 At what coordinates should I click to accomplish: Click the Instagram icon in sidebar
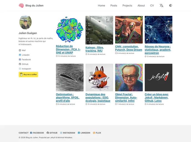(x=20, y=69)
